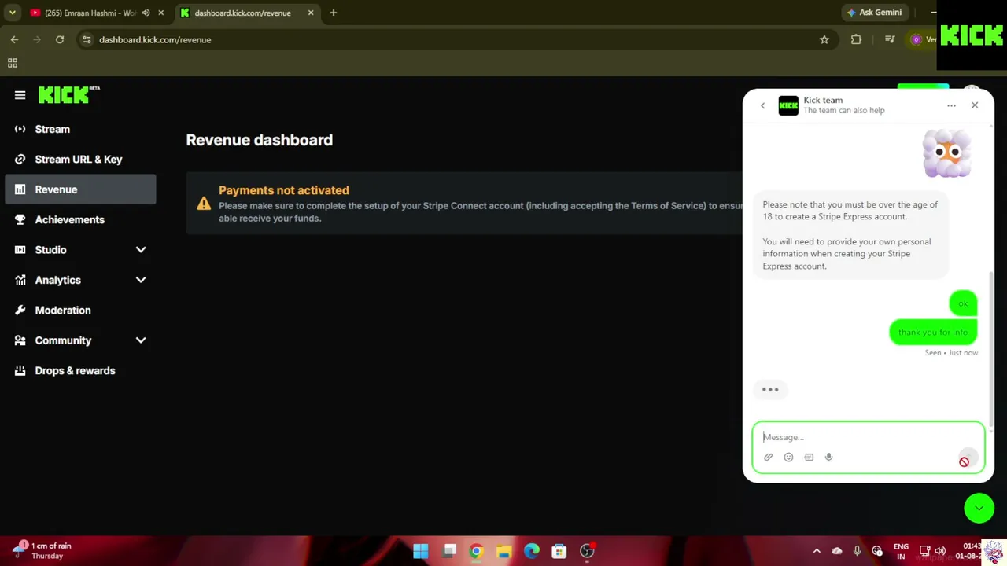Click the Payments not activated warning icon
The image size is (1007, 566).
(204, 204)
